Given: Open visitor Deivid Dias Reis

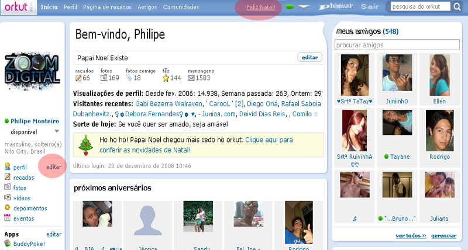Looking at the screenshot, I should click(262, 114).
